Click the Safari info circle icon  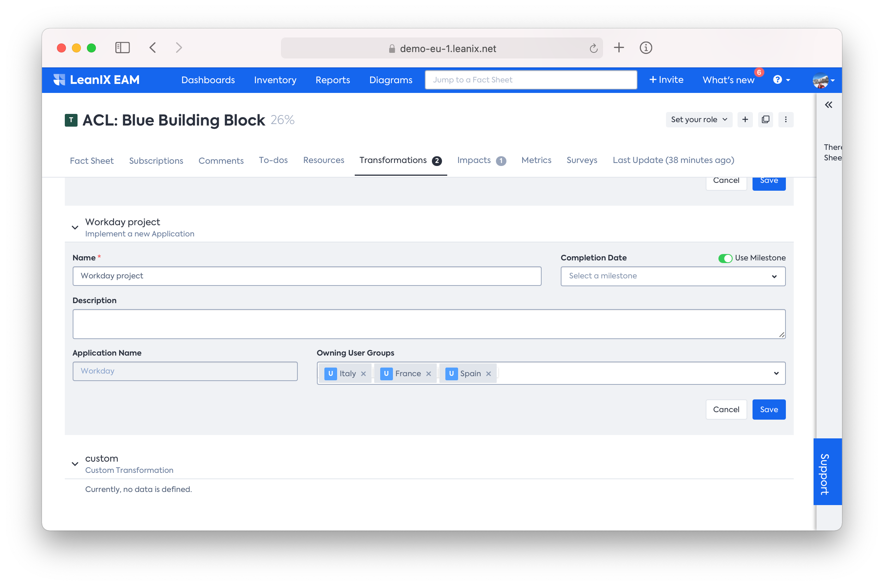click(646, 48)
